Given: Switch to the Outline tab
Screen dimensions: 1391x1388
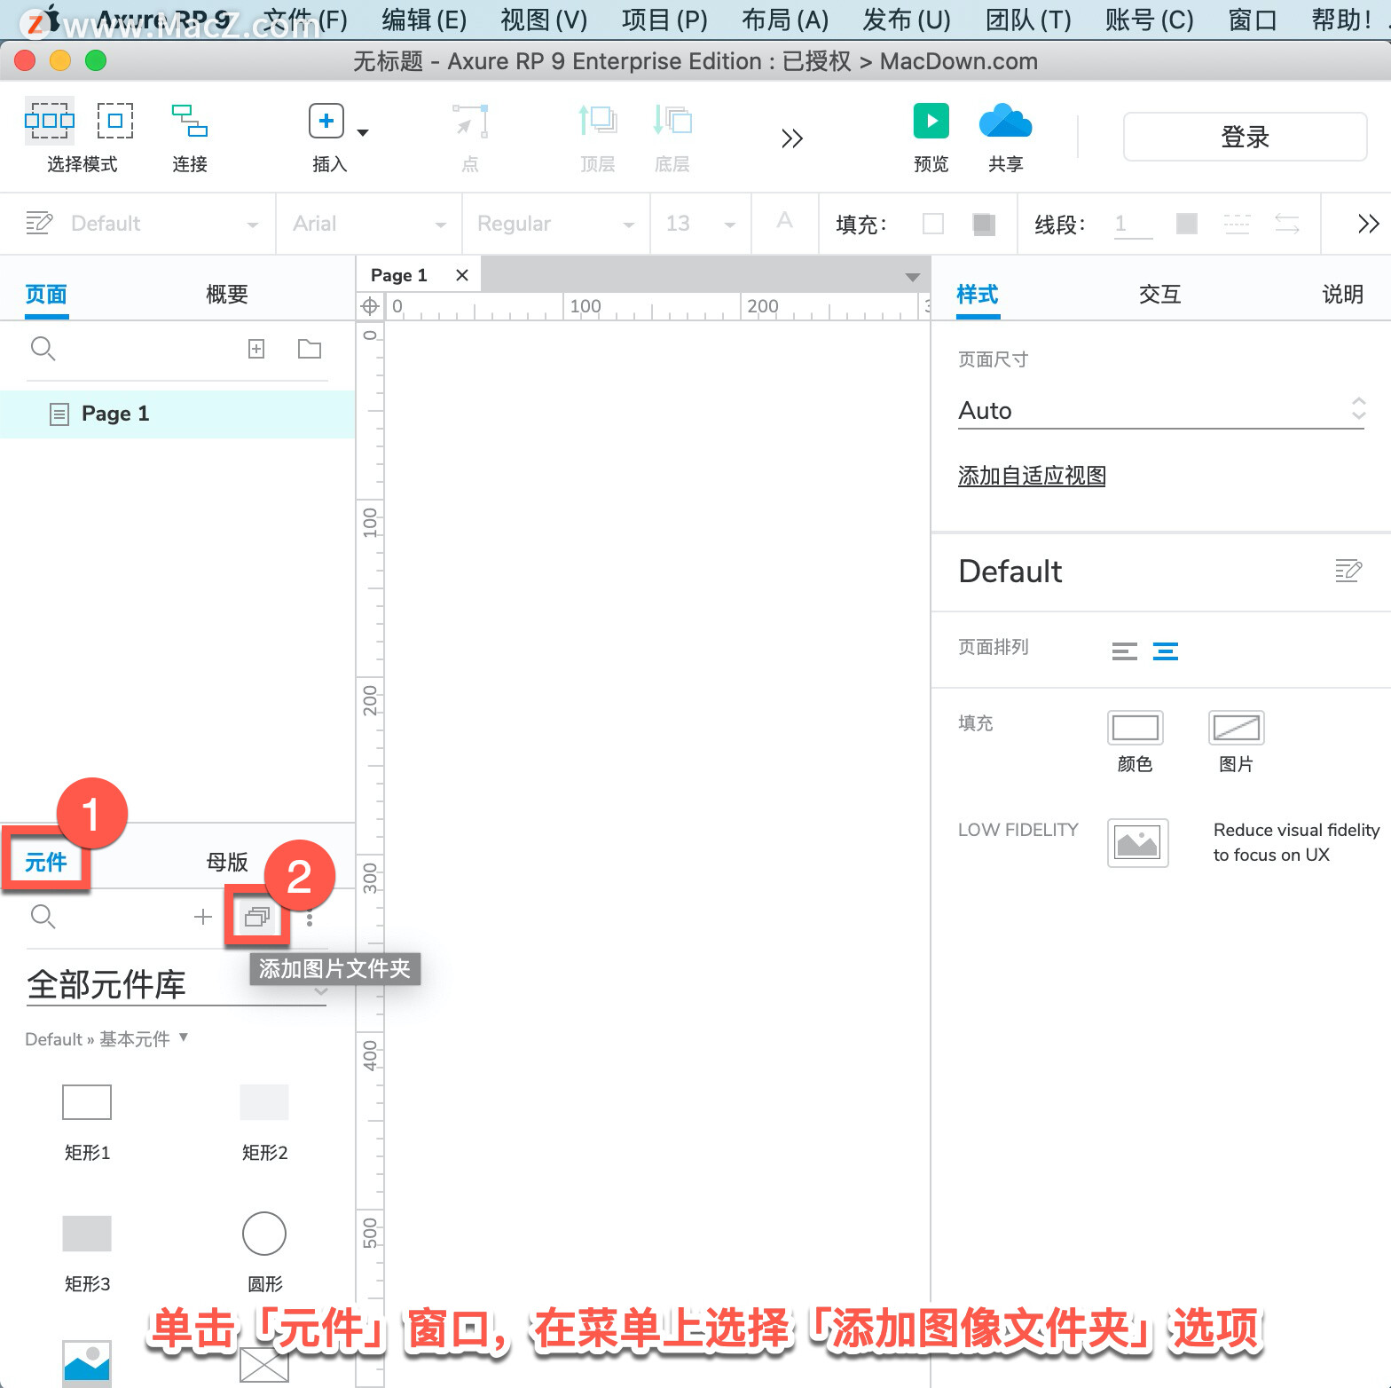Looking at the screenshot, I should click(x=227, y=295).
